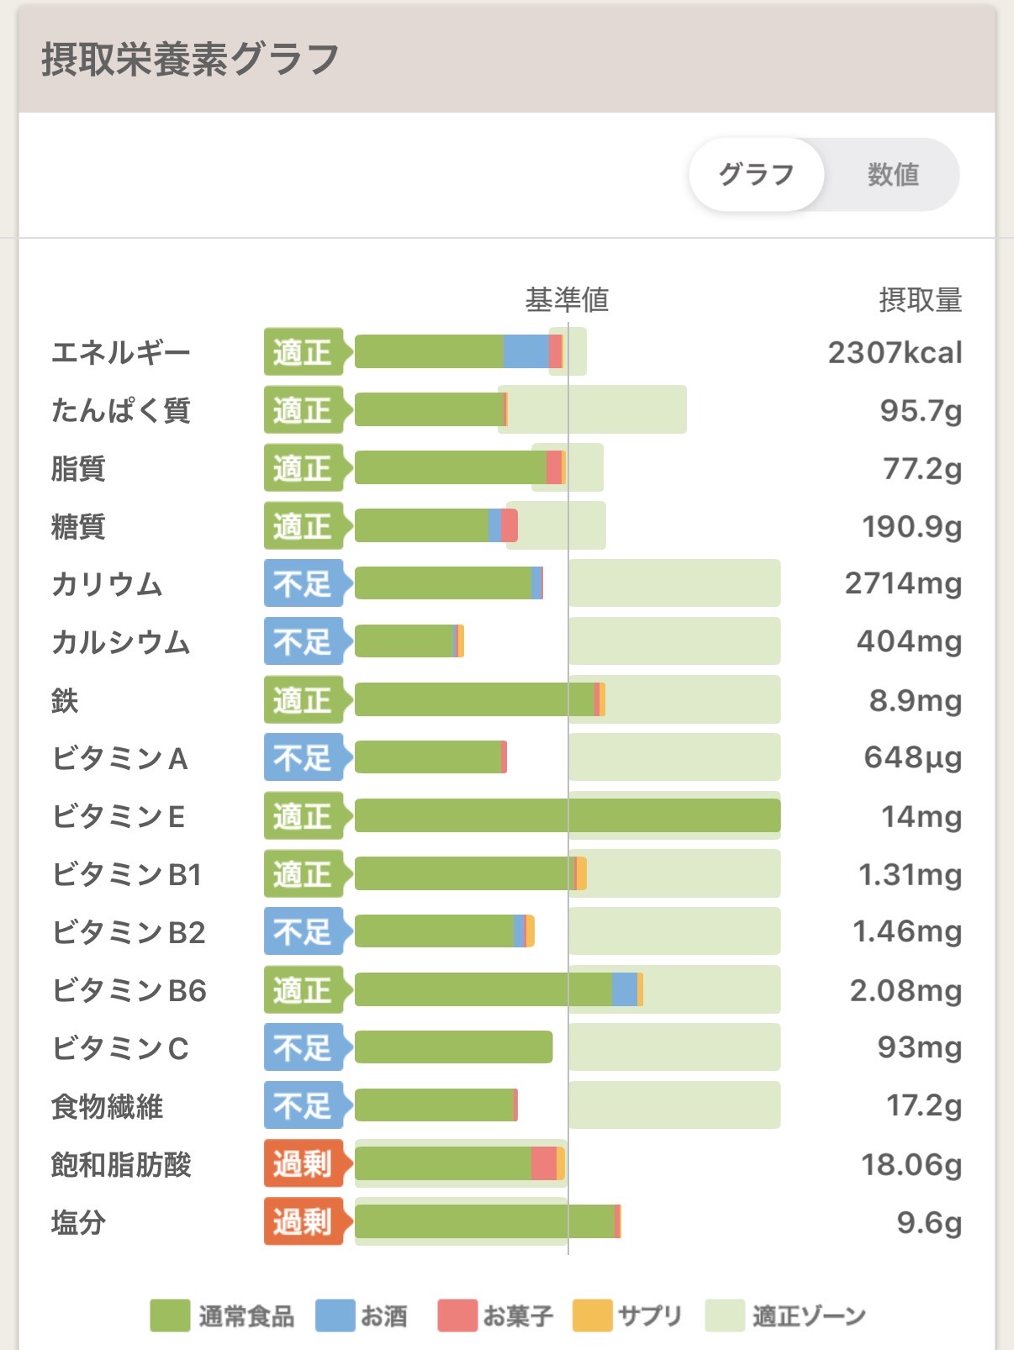Viewport: 1014px width, 1350px height.
Task: Tap the 不足 badge for カルシウム
Action: pyautogui.click(x=304, y=641)
